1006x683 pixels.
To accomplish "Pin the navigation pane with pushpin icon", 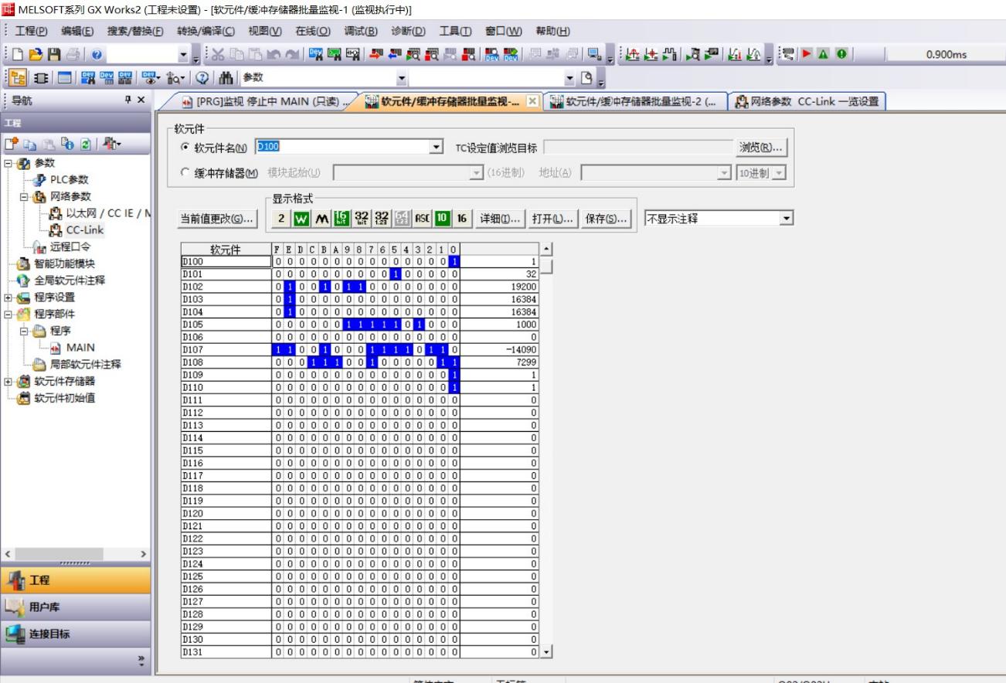I will tap(127, 100).
